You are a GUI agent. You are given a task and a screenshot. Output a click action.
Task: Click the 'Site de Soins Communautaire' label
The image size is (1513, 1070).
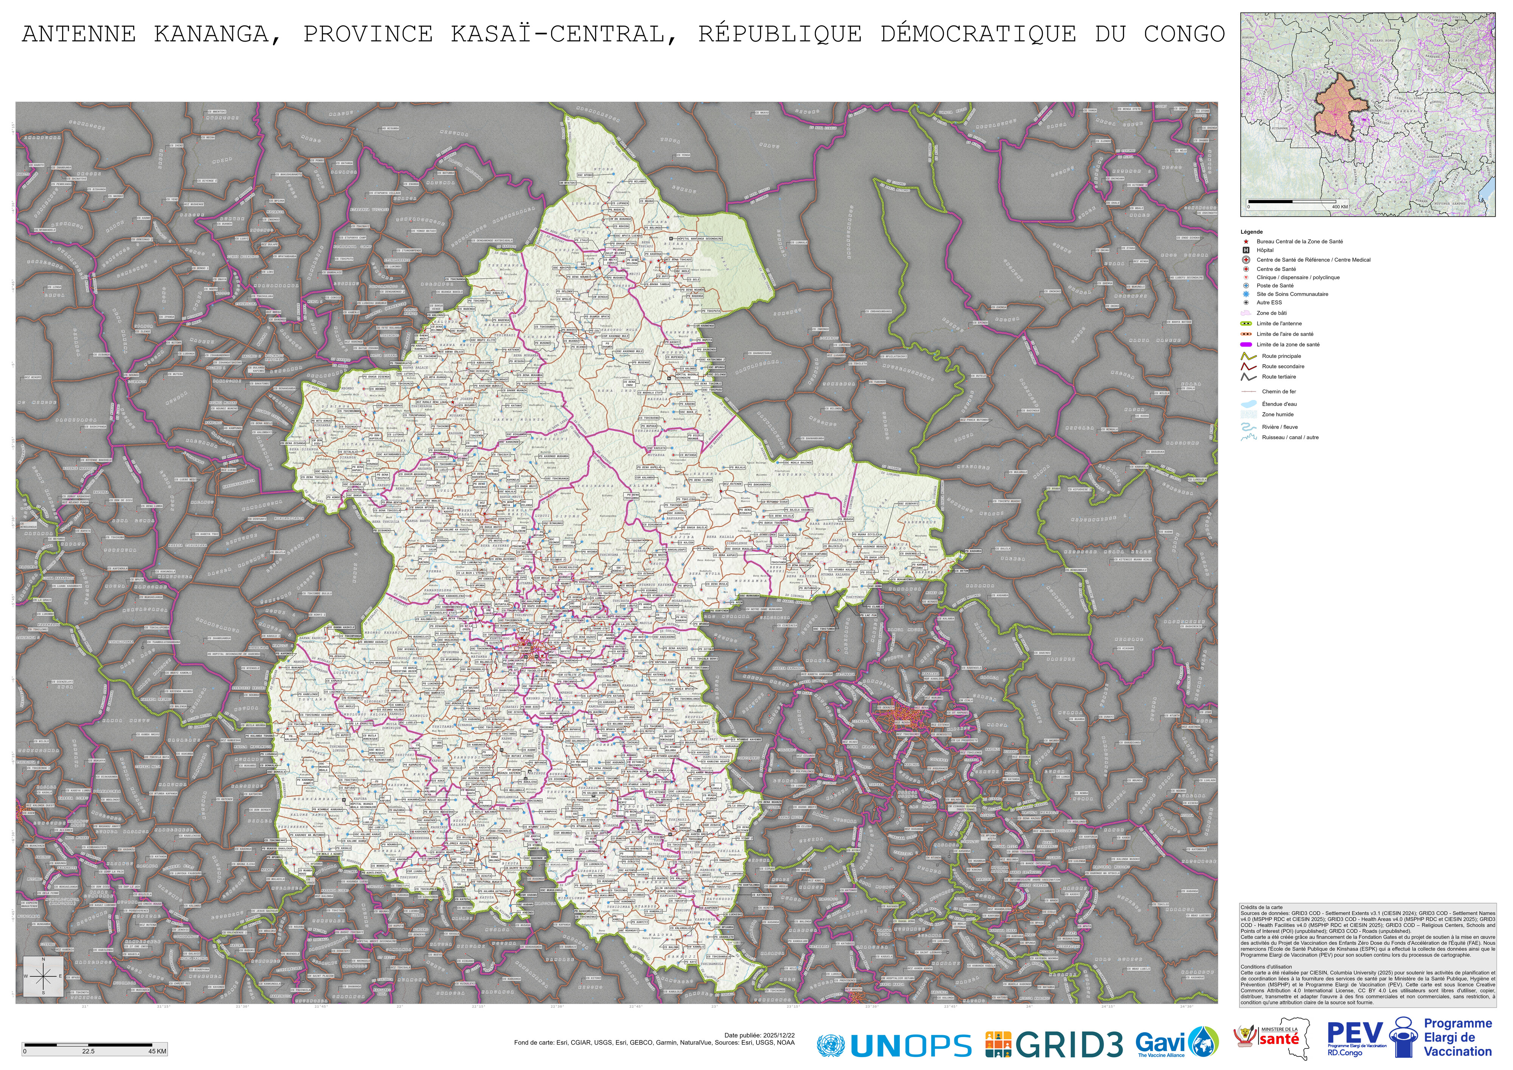coord(1292,295)
